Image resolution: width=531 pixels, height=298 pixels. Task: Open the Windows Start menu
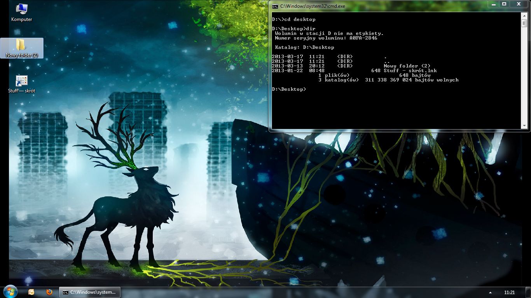point(10,292)
